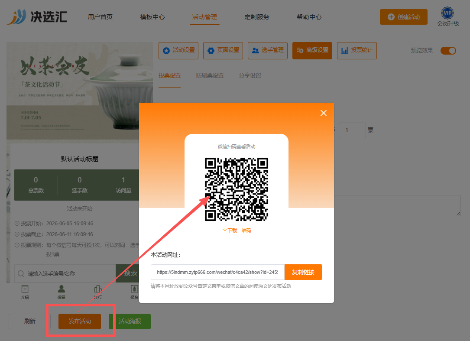The height and width of the screenshot is (341, 470).
Task: Click the 决选汇 logo
Action: click(x=37, y=16)
